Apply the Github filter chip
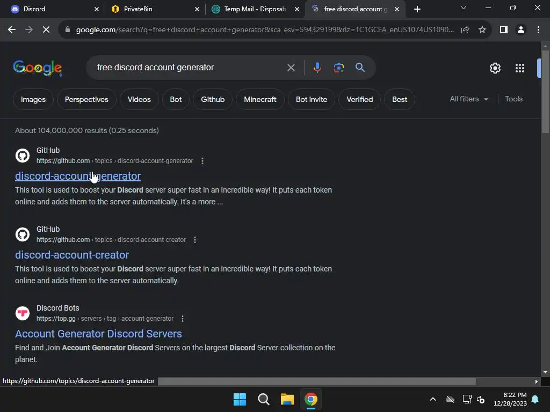 point(213,99)
